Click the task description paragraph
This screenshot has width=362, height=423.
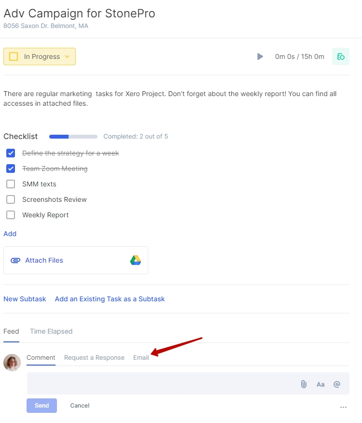pos(170,99)
